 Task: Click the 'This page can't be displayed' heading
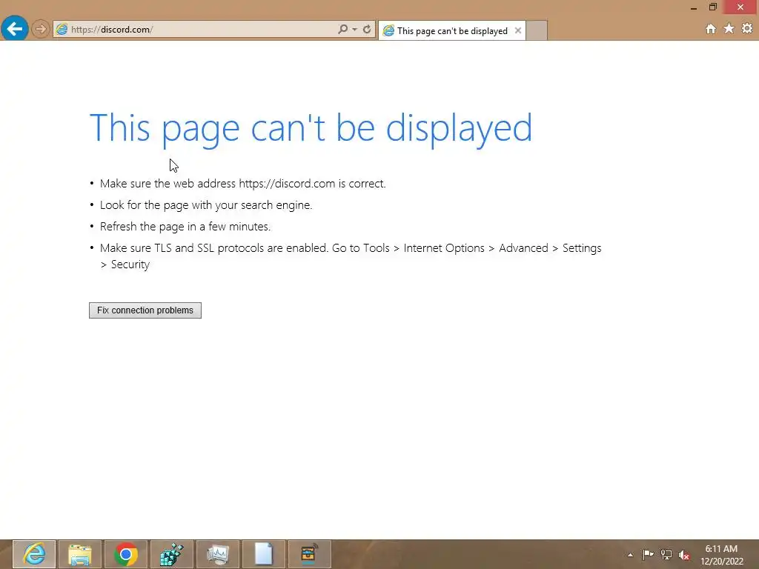click(x=311, y=128)
